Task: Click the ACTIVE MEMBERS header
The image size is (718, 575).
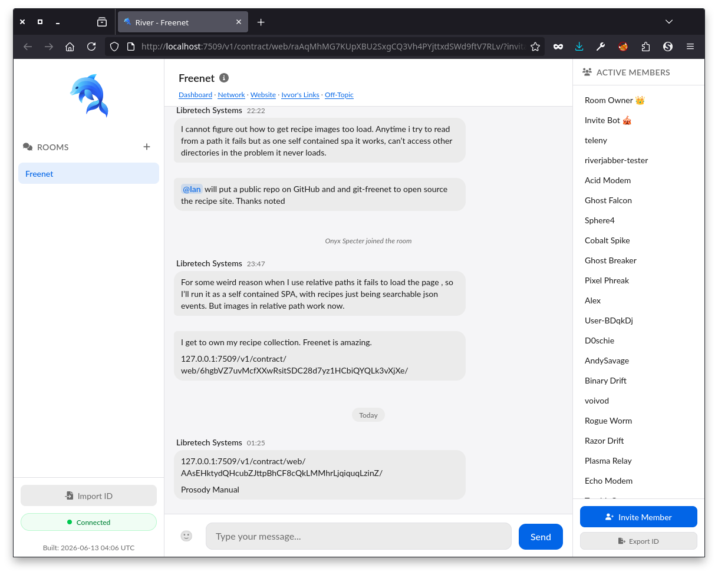Action: pos(626,72)
